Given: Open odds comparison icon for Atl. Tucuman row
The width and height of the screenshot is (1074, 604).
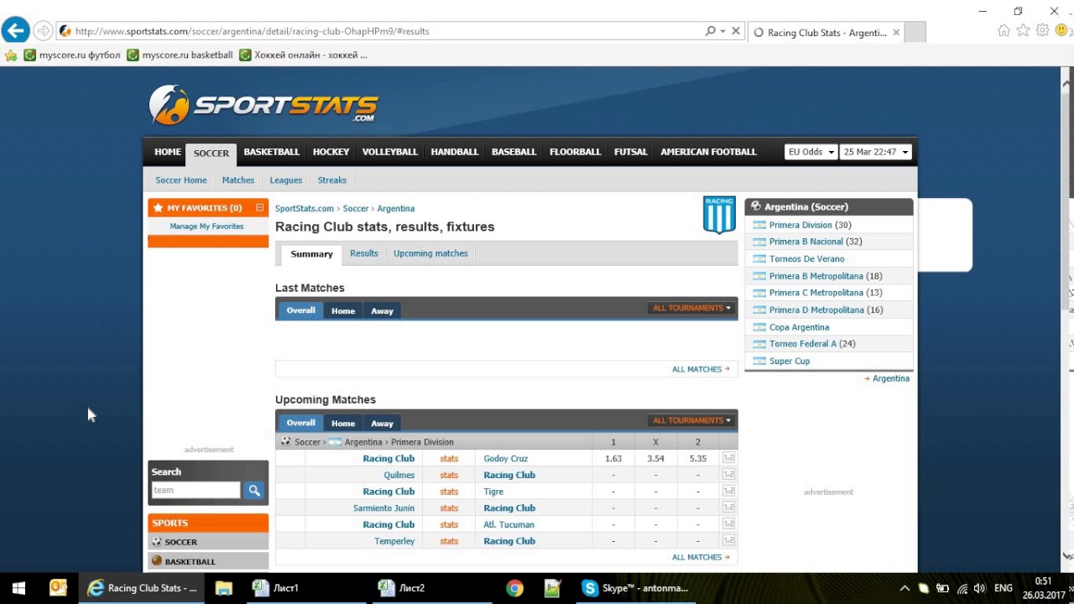Looking at the screenshot, I should coord(728,524).
